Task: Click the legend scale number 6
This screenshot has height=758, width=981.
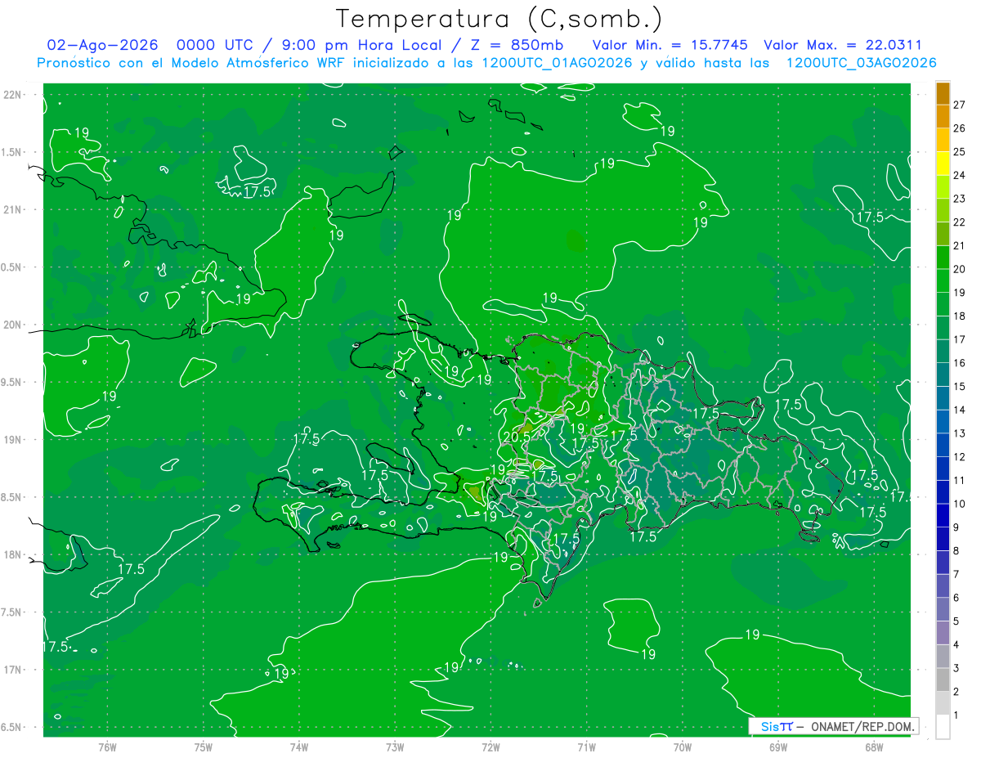Action: coord(956,598)
